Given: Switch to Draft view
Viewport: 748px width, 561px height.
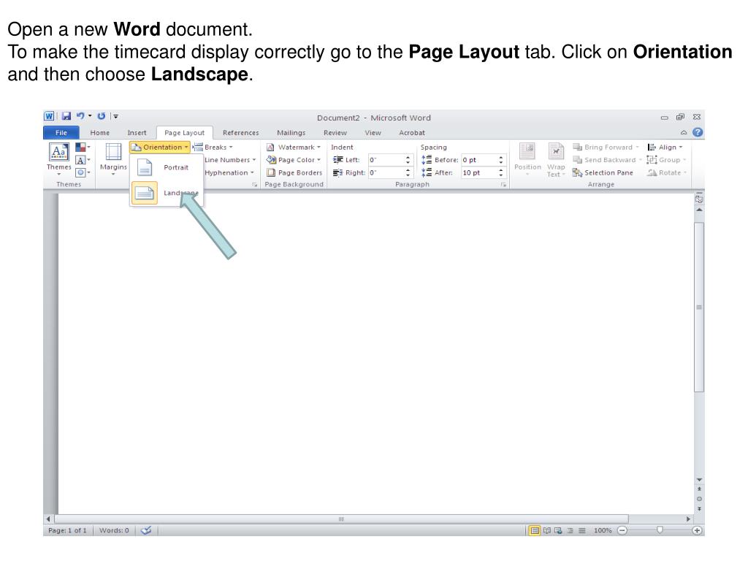Looking at the screenshot, I should click(582, 530).
